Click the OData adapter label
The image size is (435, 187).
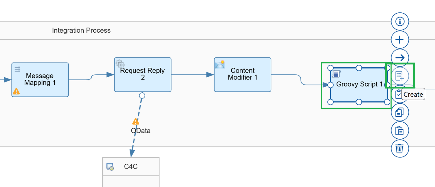141,131
